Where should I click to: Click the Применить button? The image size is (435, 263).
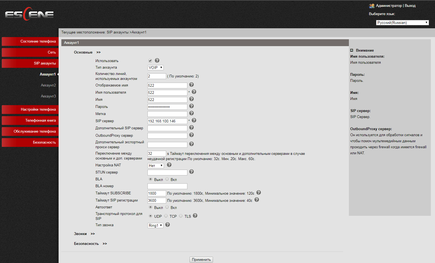coord(201,259)
